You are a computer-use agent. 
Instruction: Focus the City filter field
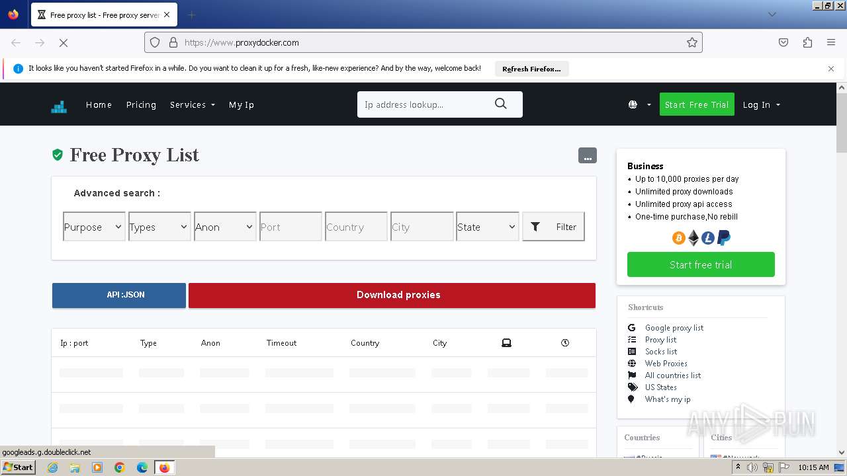pyautogui.click(x=422, y=227)
